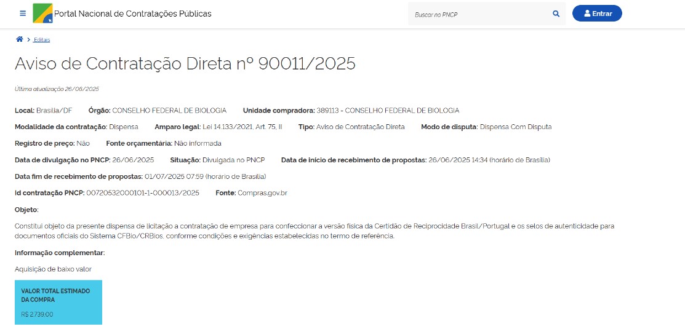The width and height of the screenshot is (685, 332).
Task: Go to home via breadcrumb house icon
Action: tap(20, 39)
